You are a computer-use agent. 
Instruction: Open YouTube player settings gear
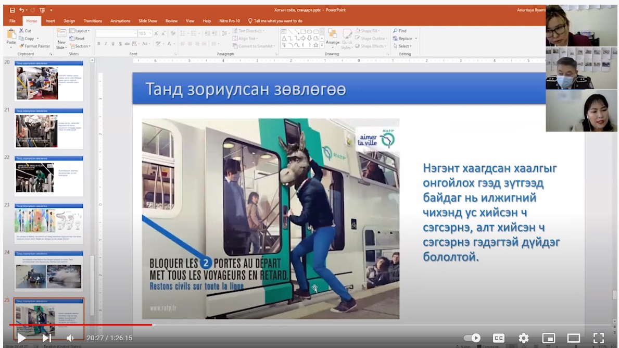tap(523, 338)
